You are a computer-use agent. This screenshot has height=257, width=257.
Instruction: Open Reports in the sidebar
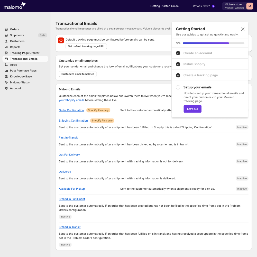click(25, 47)
